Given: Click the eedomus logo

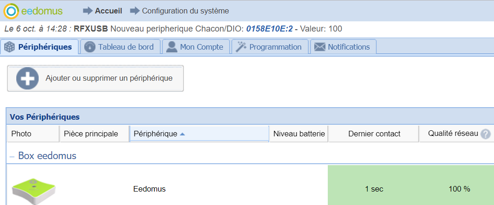Looking at the screenshot, I should coord(33,11).
